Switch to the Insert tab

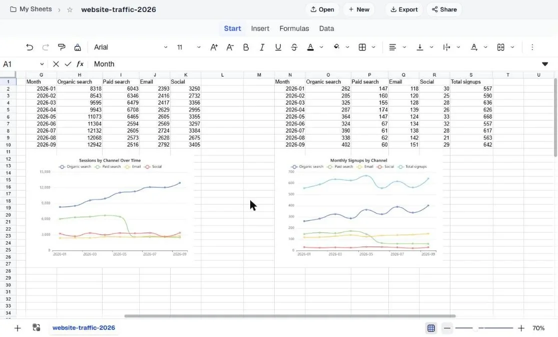(260, 28)
